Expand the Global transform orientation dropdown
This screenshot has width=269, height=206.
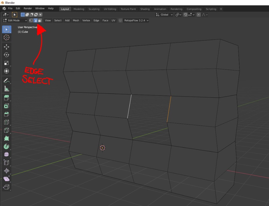point(164,15)
